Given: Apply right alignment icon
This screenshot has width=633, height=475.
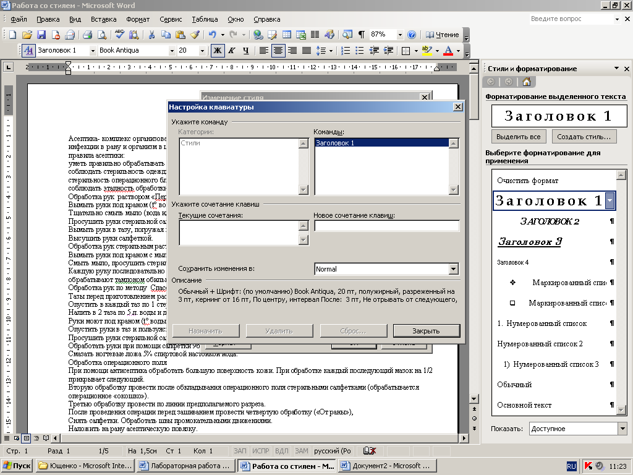Looking at the screenshot, I should click(292, 51).
